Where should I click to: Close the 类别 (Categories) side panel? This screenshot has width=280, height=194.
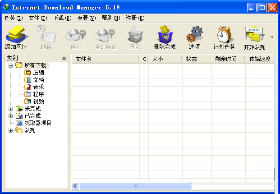(64, 59)
